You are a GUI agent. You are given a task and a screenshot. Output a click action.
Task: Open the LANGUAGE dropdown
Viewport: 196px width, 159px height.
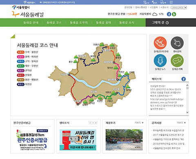click(179, 7)
